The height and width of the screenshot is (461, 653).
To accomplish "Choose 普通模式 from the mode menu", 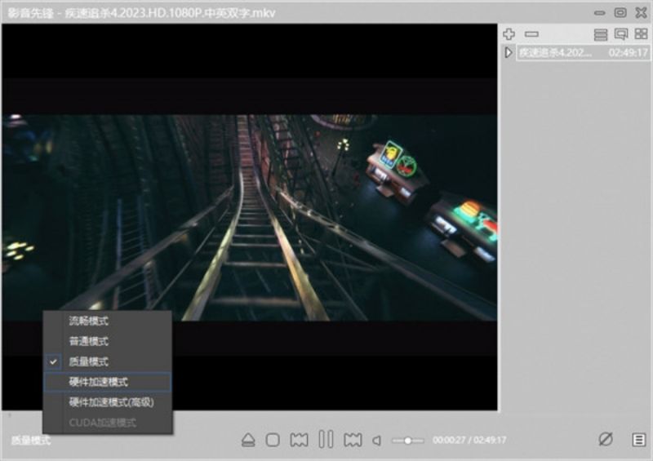I will click(108, 342).
